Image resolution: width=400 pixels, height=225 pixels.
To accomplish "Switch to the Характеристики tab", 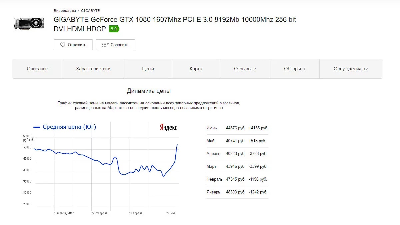I will 93,69.
